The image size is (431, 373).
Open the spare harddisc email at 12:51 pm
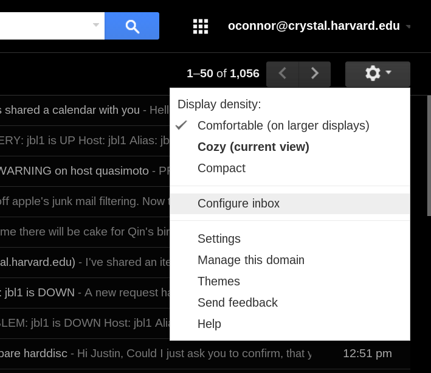(x=205, y=354)
